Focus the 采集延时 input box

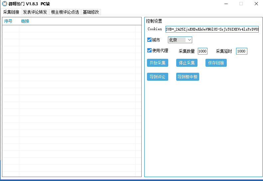point(241,51)
